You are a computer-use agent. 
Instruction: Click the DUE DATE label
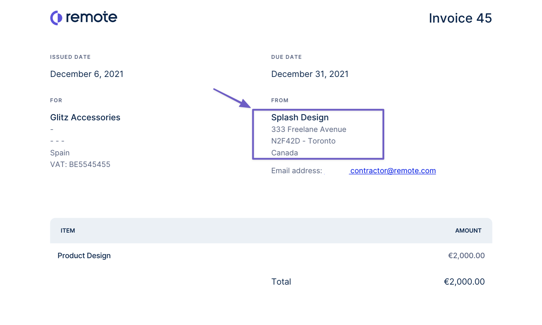(x=286, y=57)
